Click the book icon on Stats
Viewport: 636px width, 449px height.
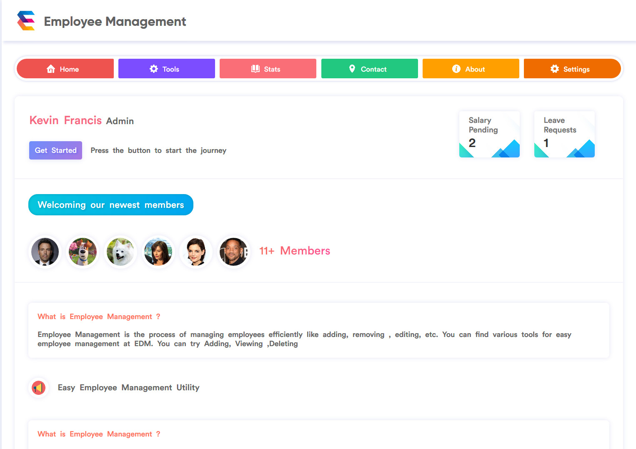(x=255, y=69)
